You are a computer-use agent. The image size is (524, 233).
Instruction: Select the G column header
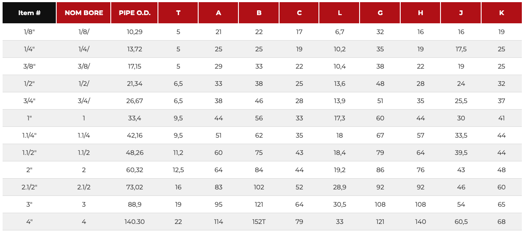pos(380,13)
